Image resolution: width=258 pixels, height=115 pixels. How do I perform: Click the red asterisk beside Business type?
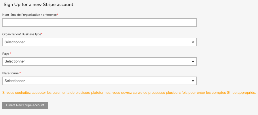42,34
